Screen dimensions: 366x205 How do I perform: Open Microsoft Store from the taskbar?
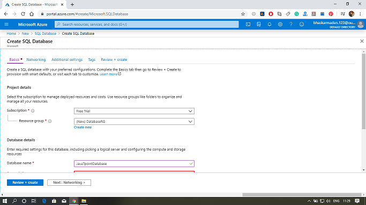pos(54,201)
